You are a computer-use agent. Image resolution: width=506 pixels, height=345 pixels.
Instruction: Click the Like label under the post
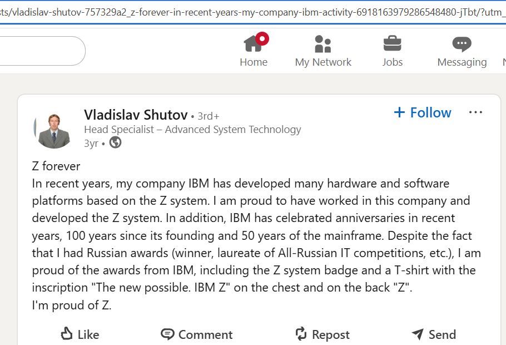(x=88, y=334)
